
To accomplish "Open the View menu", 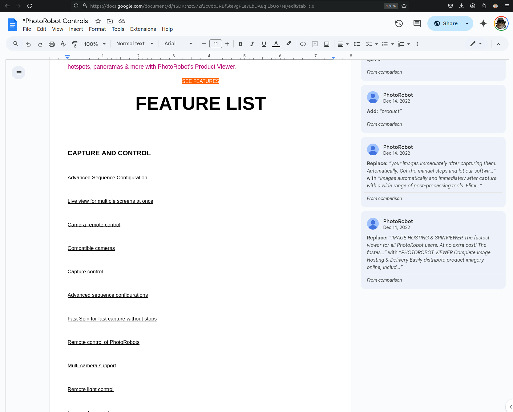I will coord(58,29).
